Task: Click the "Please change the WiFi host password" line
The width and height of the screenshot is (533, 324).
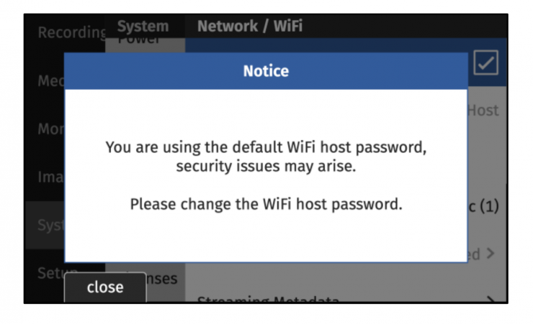Action: [x=266, y=204]
